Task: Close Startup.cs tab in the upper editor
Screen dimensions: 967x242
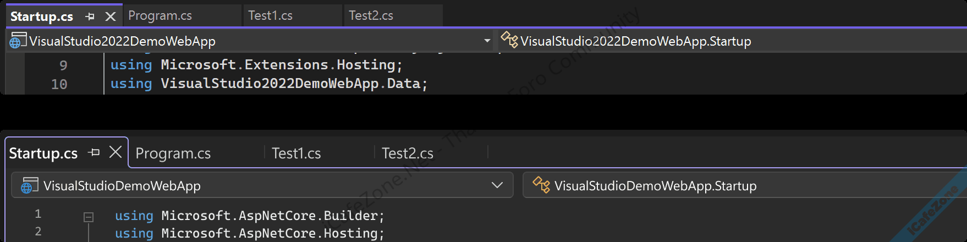Action: coord(111,16)
